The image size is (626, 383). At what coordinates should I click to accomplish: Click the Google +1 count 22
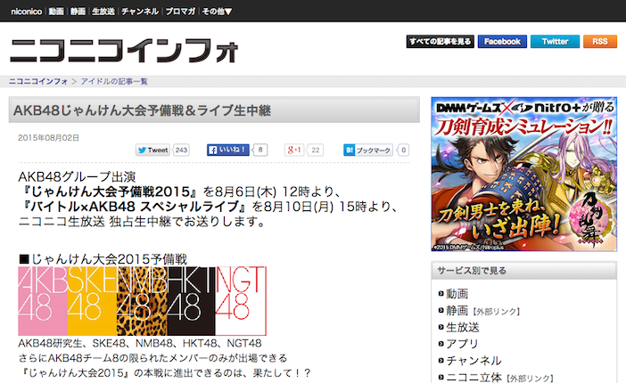pos(316,150)
